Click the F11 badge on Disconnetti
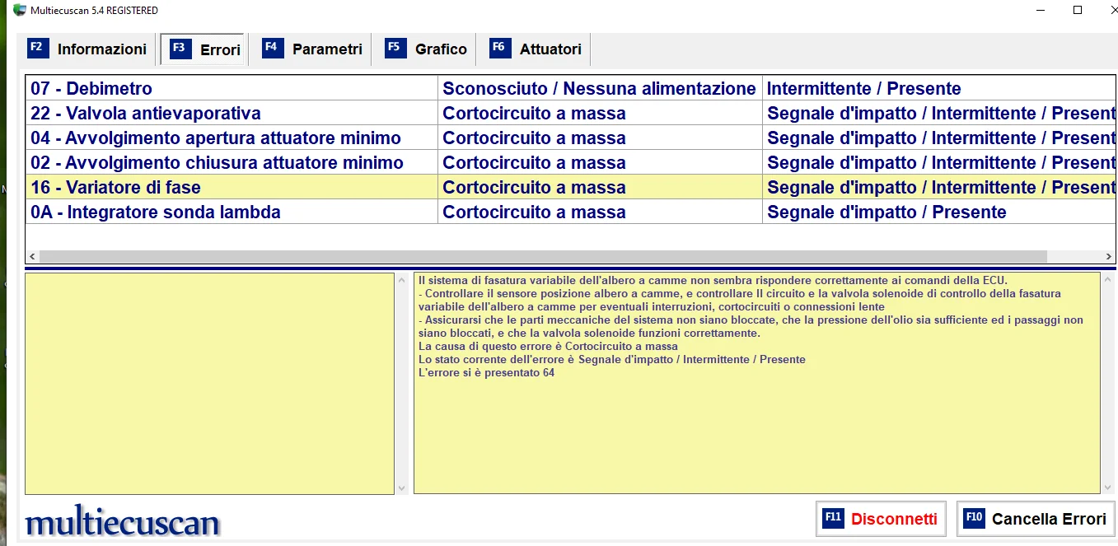The height and width of the screenshot is (546, 1118). pos(833,518)
